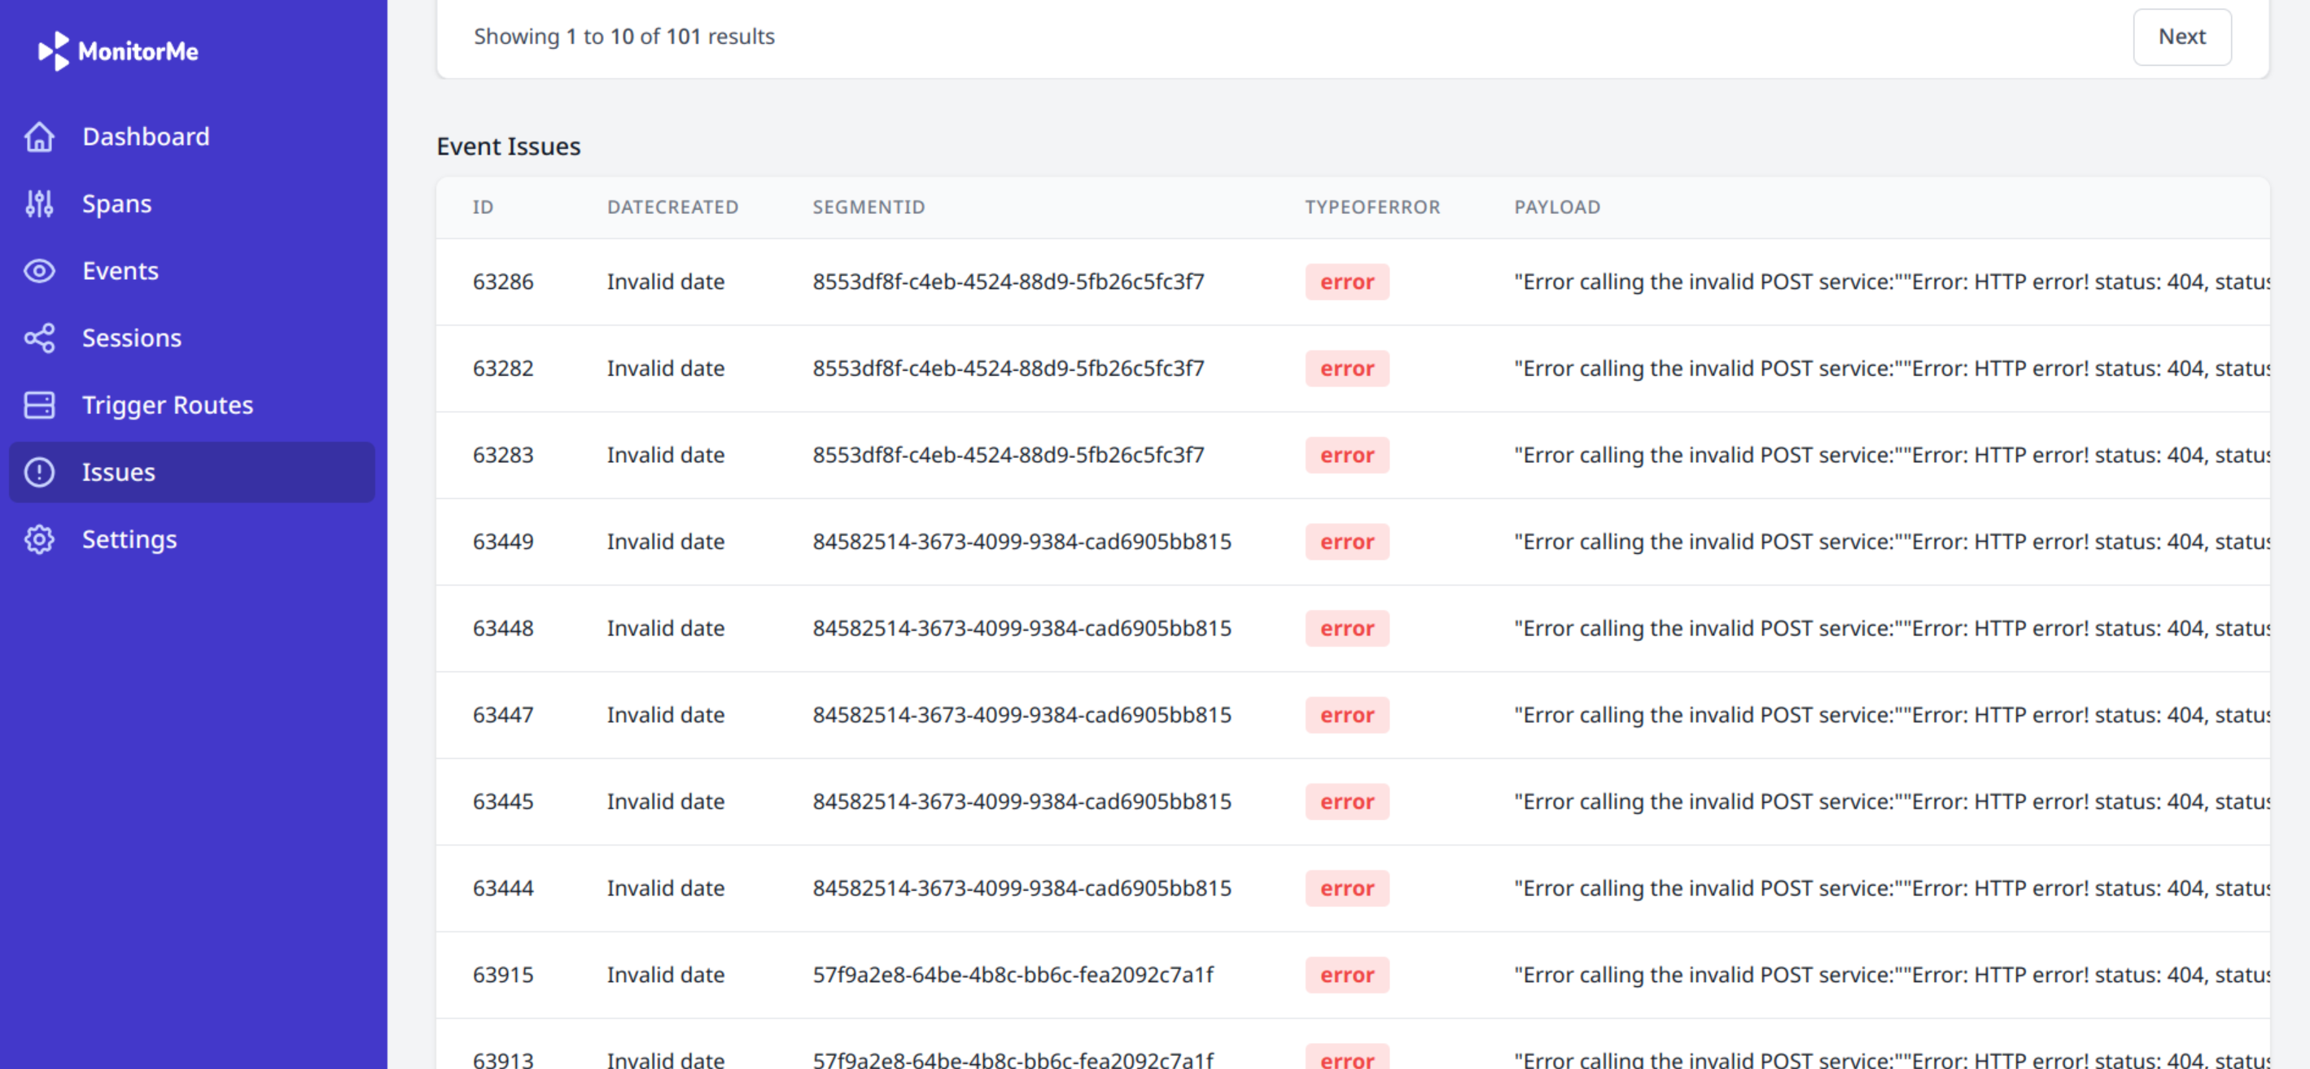
Task: Click the Dashboard home icon
Action: click(x=39, y=136)
